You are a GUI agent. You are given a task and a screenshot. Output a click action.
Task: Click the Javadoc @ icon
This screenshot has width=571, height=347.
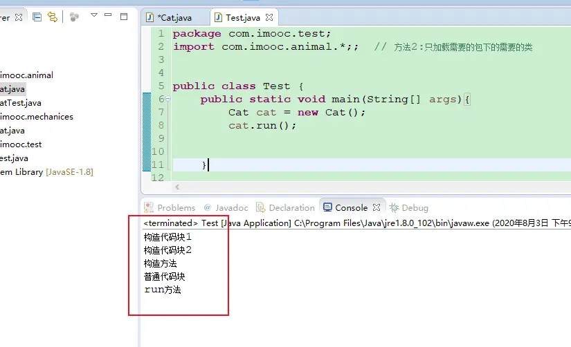click(x=207, y=207)
